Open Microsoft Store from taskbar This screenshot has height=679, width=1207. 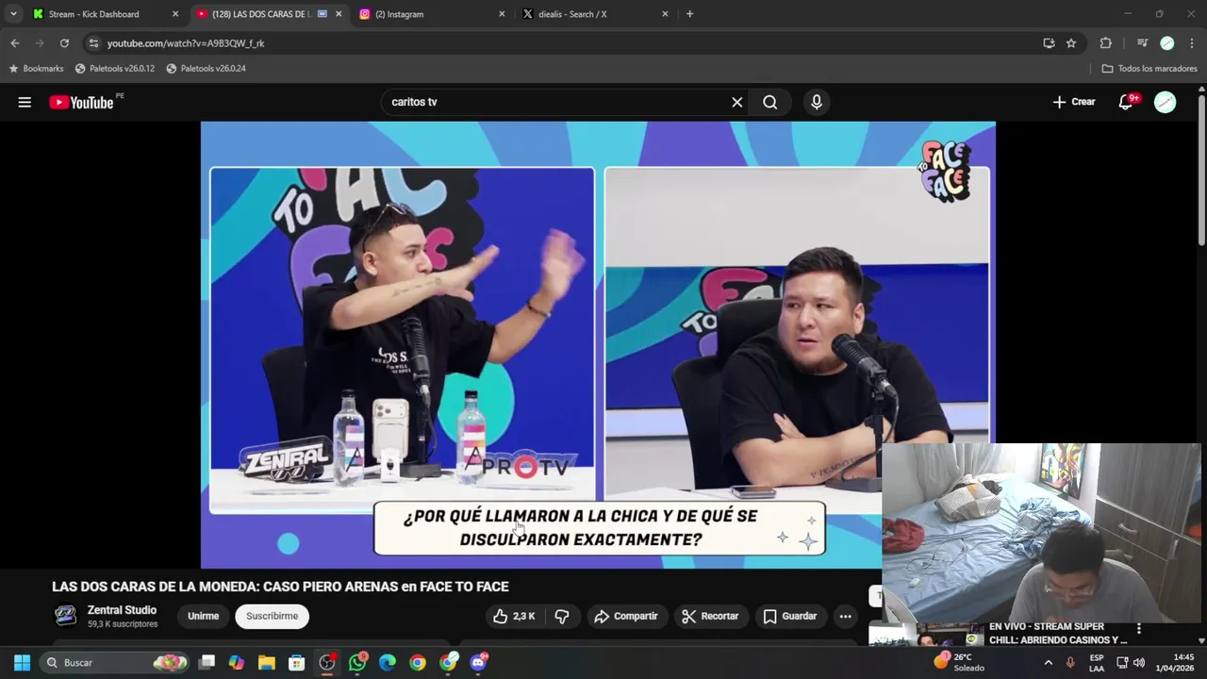[297, 663]
